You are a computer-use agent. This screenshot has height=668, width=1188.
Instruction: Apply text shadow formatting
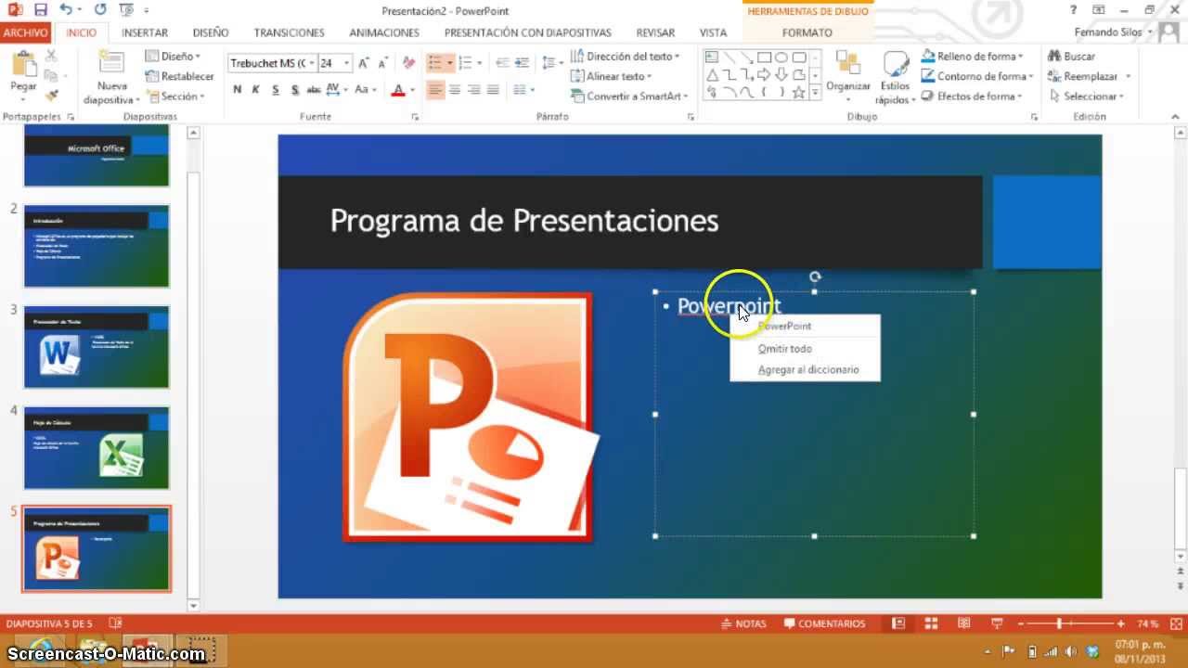coord(295,90)
